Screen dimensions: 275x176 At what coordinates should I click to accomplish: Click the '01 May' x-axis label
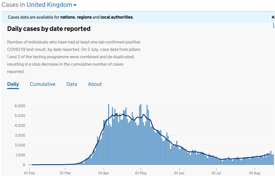[141, 173]
